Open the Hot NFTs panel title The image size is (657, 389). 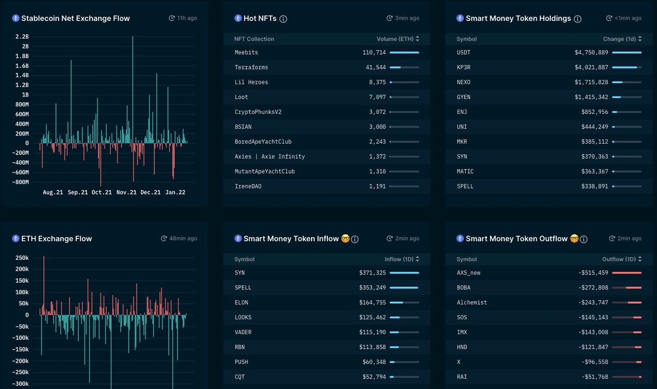(x=260, y=18)
